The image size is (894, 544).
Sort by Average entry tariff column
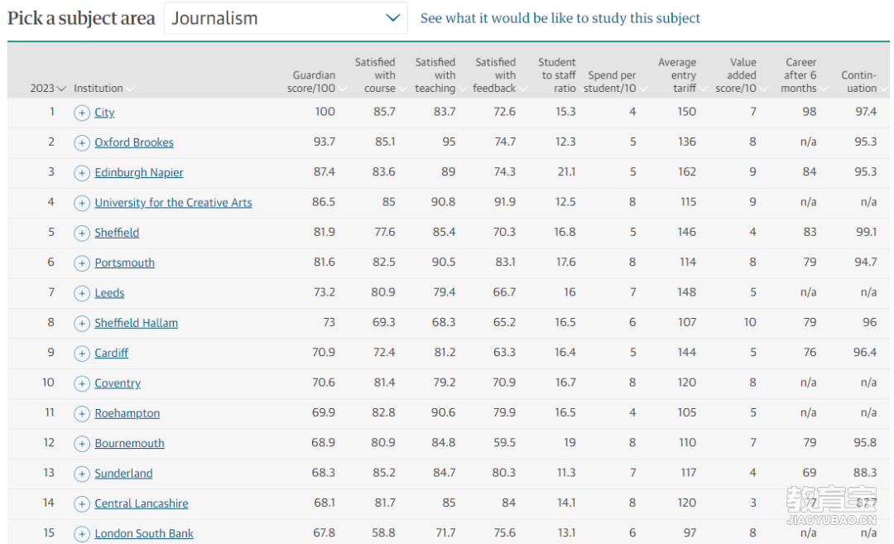pyautogui.click(x=682, y=75)
